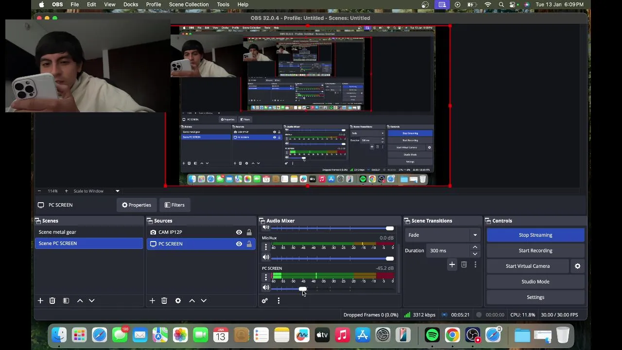The height and width of the screenshot is (350, 622).
Task: Open OBS Settings from Controls
Action: click(536, 297)
